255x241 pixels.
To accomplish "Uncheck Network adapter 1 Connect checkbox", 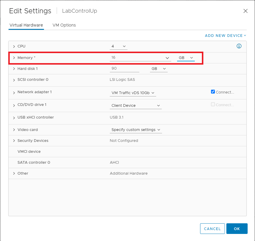I will coord(213,92).
